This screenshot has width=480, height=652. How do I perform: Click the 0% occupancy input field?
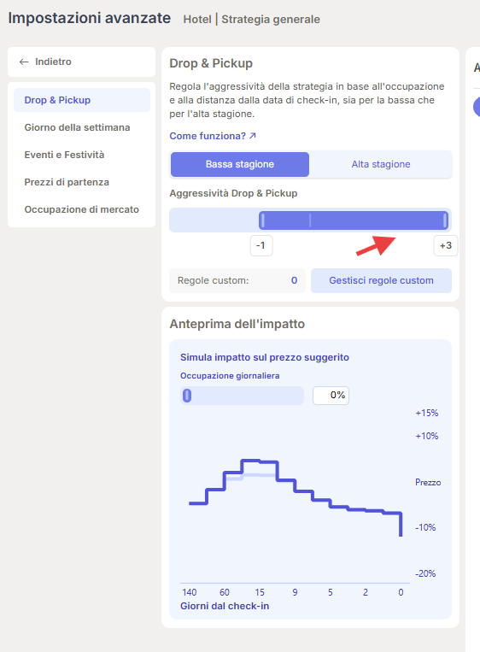tap(331, 395)
